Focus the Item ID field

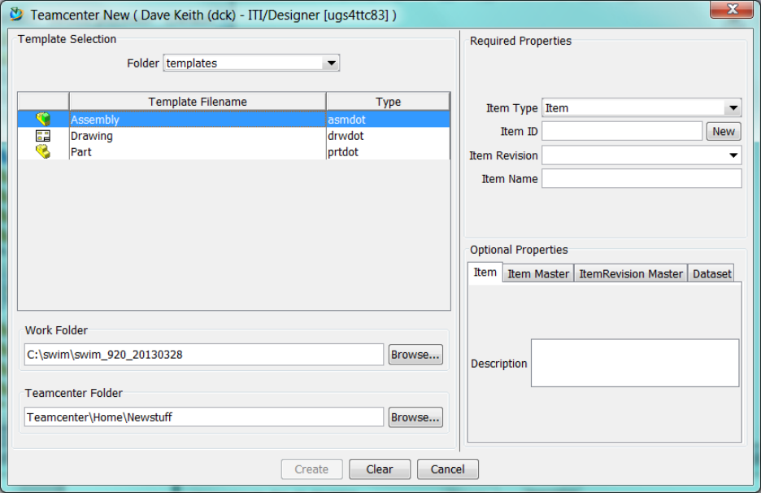(x=622, y=132)
